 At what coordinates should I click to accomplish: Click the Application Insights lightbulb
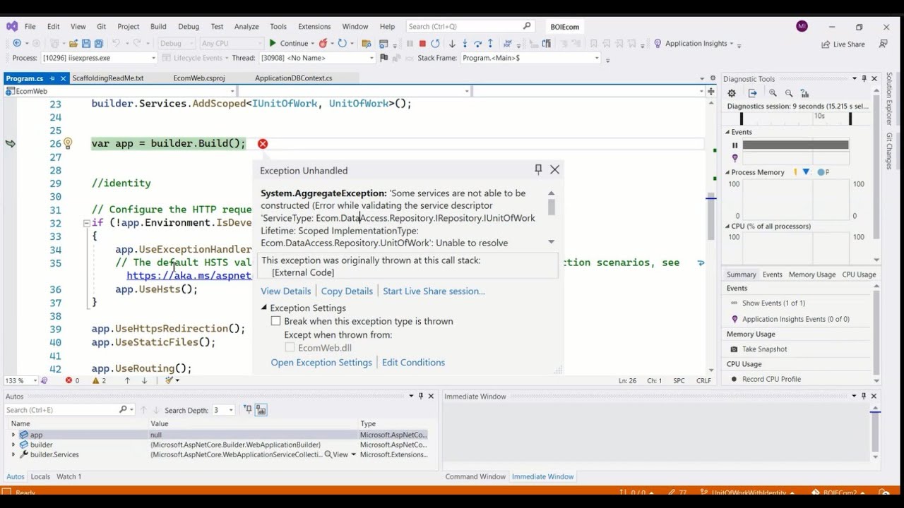pos(658,44)
